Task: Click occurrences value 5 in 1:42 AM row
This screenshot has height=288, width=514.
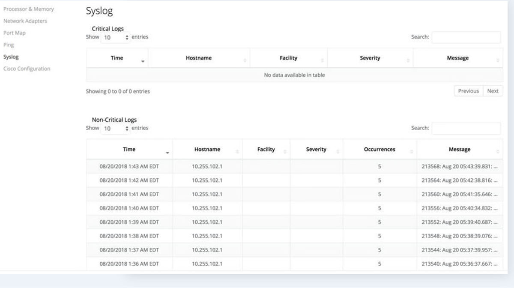Action: click(x=380, y=180)
